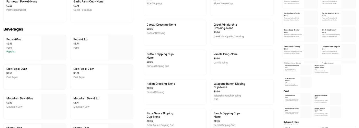Open Ranch Dipping Cup item
Screen dimensions: 359x128
coord(242,119)
